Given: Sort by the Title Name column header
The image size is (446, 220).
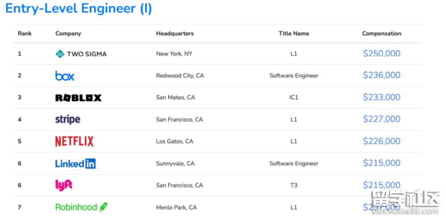Looking at the screenshot, I should pyautogui.click(x=293, y=33).
